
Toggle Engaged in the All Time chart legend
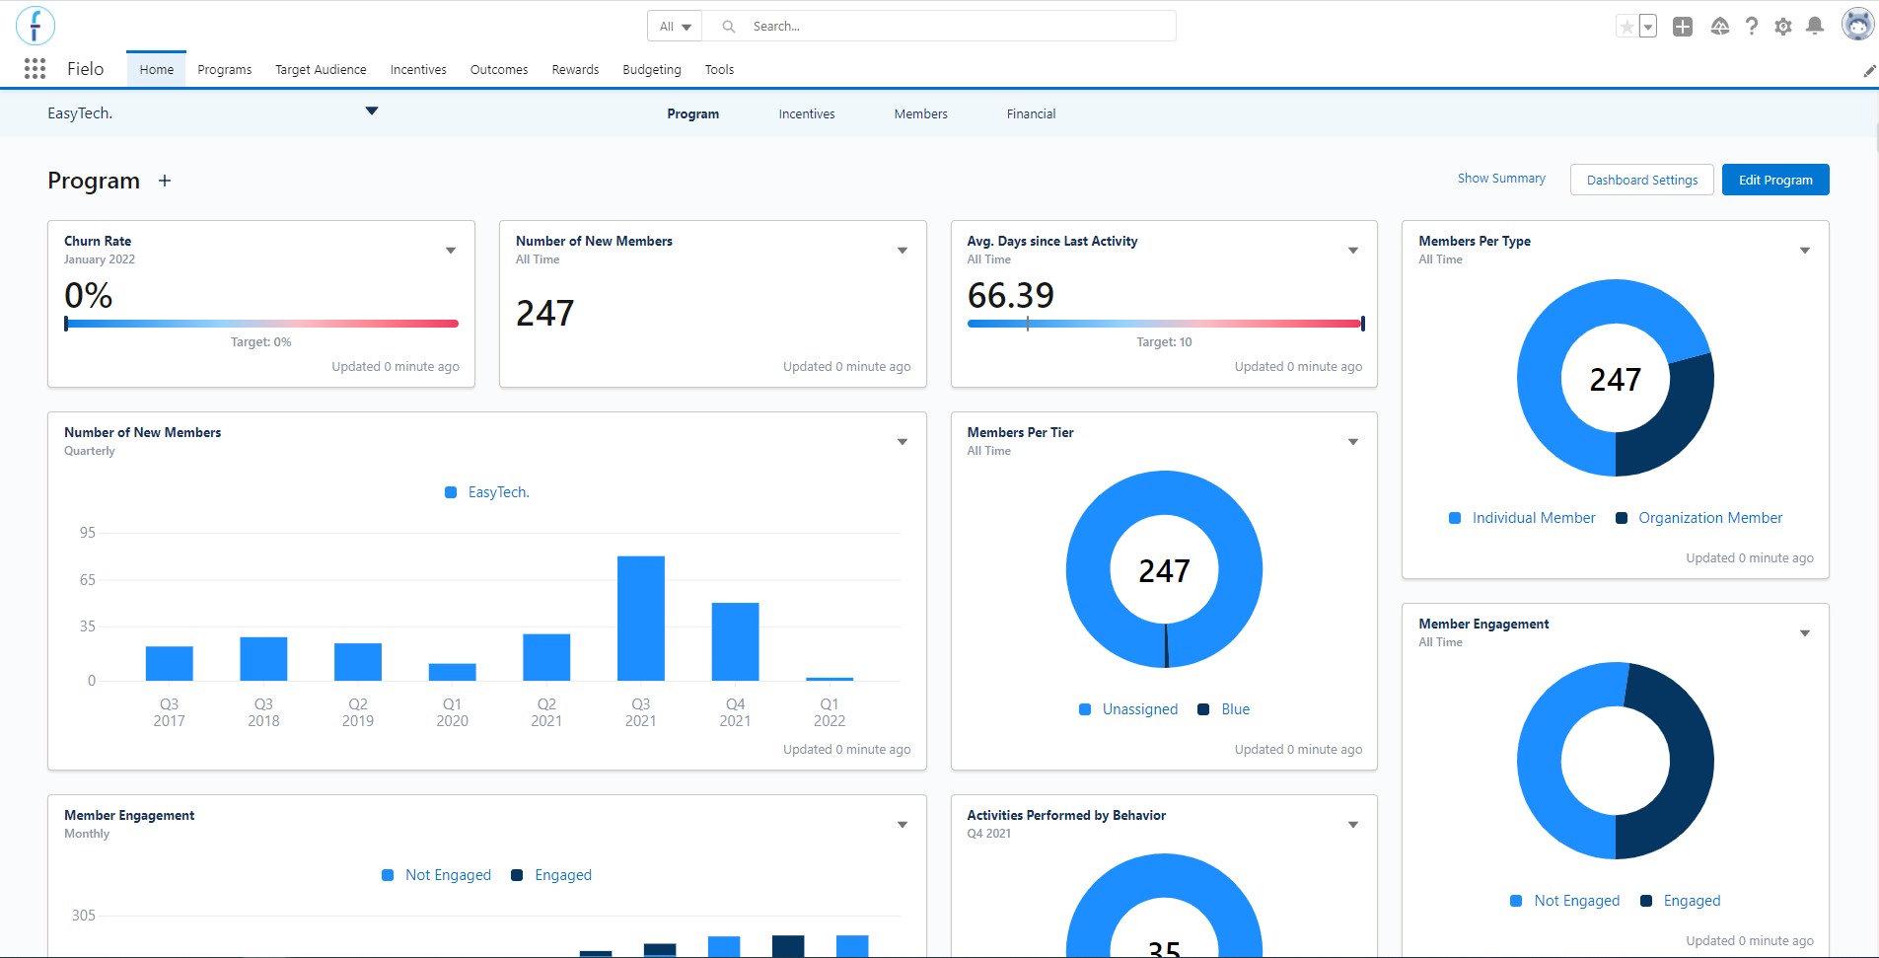(1681, 901)
